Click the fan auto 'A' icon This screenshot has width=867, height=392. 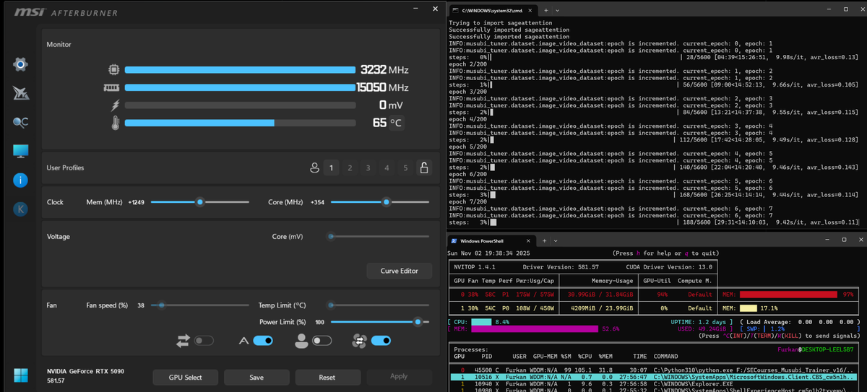[x=243, y=340]
